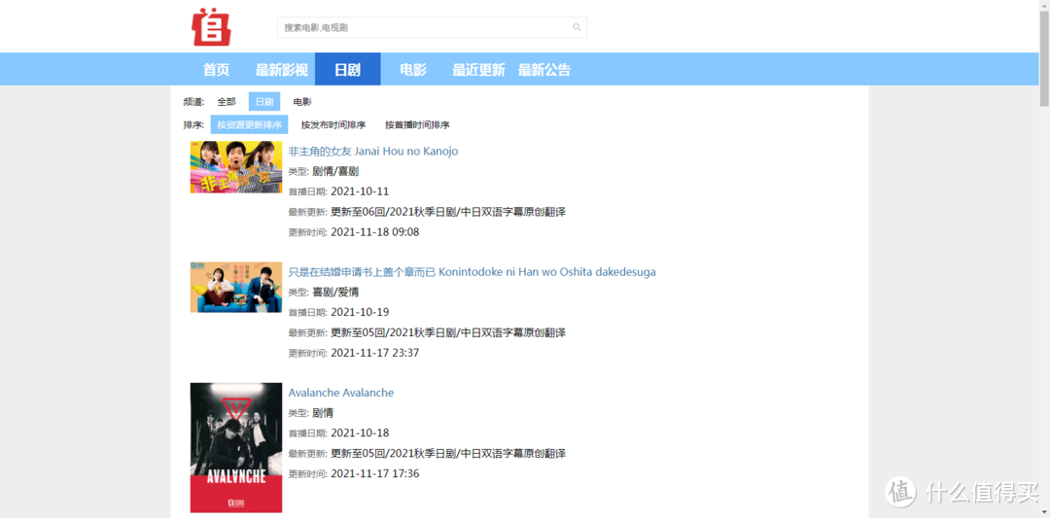
Task: Click 更新至06回 latest update text
Action: click(x=448, y=212)
